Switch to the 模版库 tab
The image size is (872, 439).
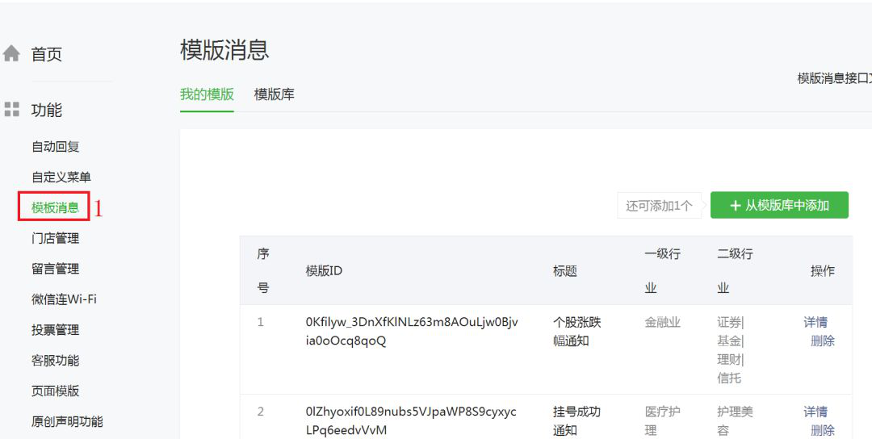pyautogui.click(x=275, y=94)
